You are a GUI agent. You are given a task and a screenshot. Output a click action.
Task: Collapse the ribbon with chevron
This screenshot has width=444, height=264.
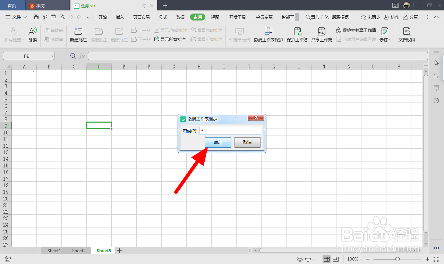[437, 17]
